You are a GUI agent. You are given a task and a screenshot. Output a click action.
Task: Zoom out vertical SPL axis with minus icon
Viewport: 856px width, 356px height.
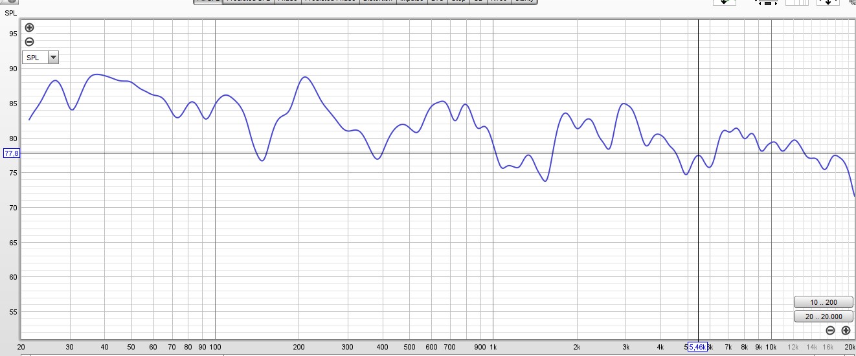tap(29, 42)
